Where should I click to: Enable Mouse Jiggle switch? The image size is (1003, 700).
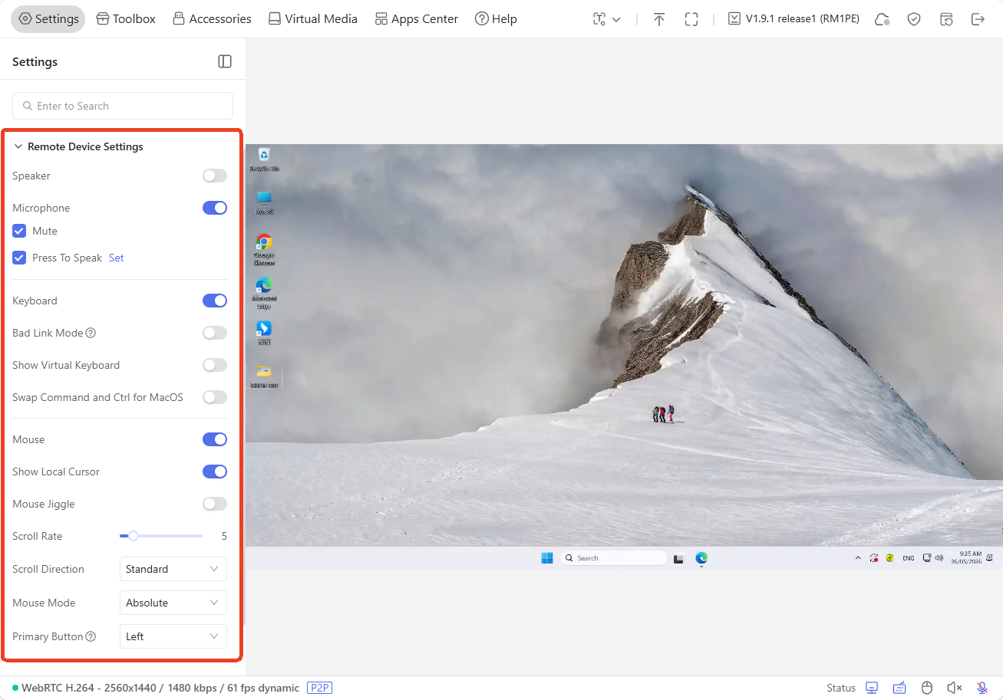click(x=215, y=504)
